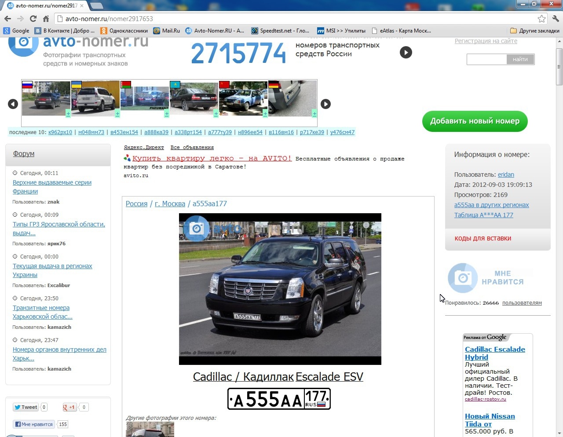Bookmark this page with the star icon
The image size is (563, 437).
541,18
